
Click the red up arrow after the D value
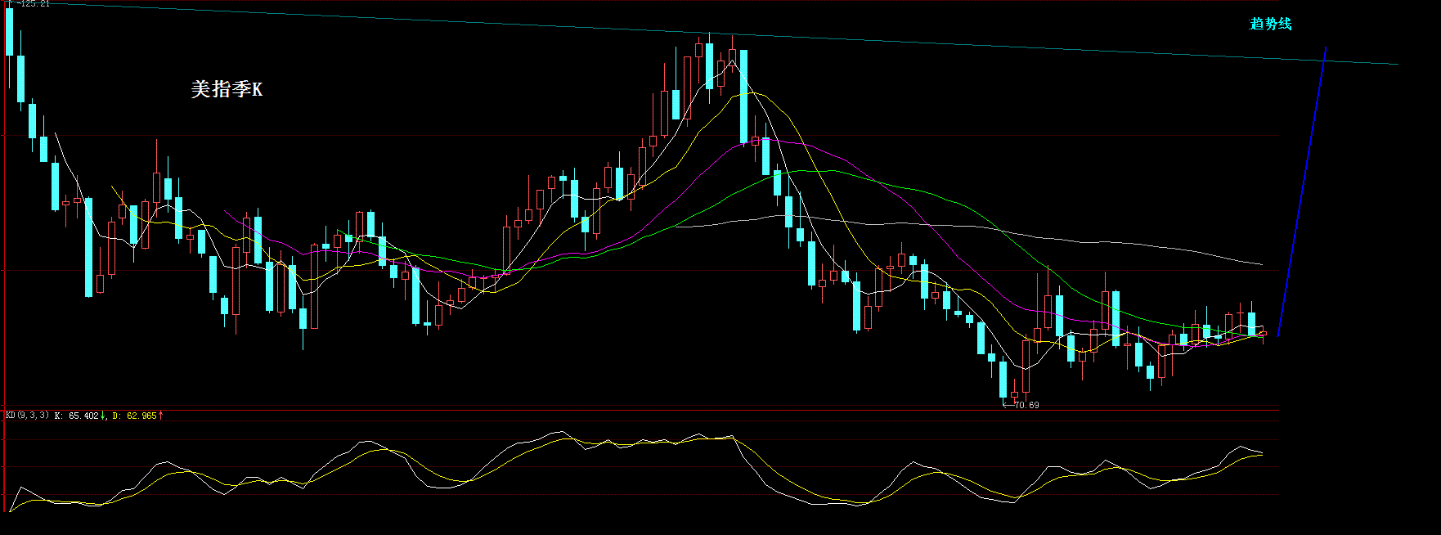[161, 416]
